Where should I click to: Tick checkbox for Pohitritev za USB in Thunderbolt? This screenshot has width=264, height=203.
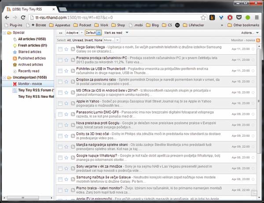(x=60, y=71)
